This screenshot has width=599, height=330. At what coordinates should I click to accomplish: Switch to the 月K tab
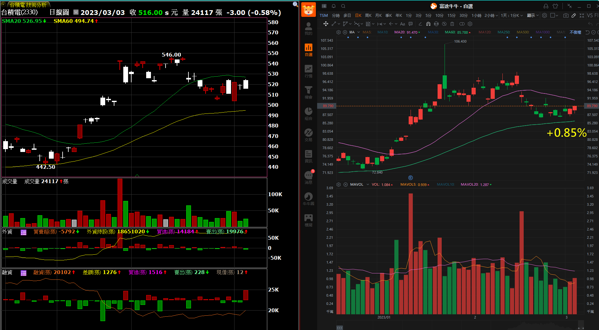(x=378, y=15)
